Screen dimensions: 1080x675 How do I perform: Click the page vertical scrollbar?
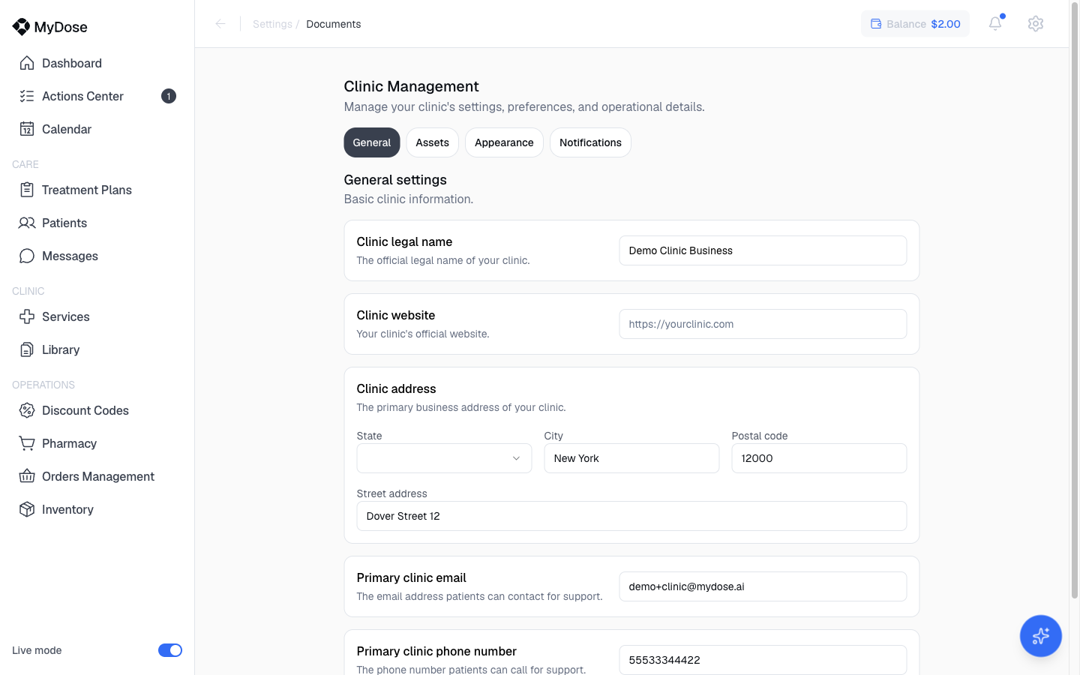[x=1075, y=300]
